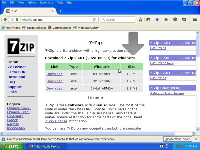Click the Pocket save icon
Image resolution: width=200 pixels, height=150 pixels.
pyautogui.click(x=184, y=20)
